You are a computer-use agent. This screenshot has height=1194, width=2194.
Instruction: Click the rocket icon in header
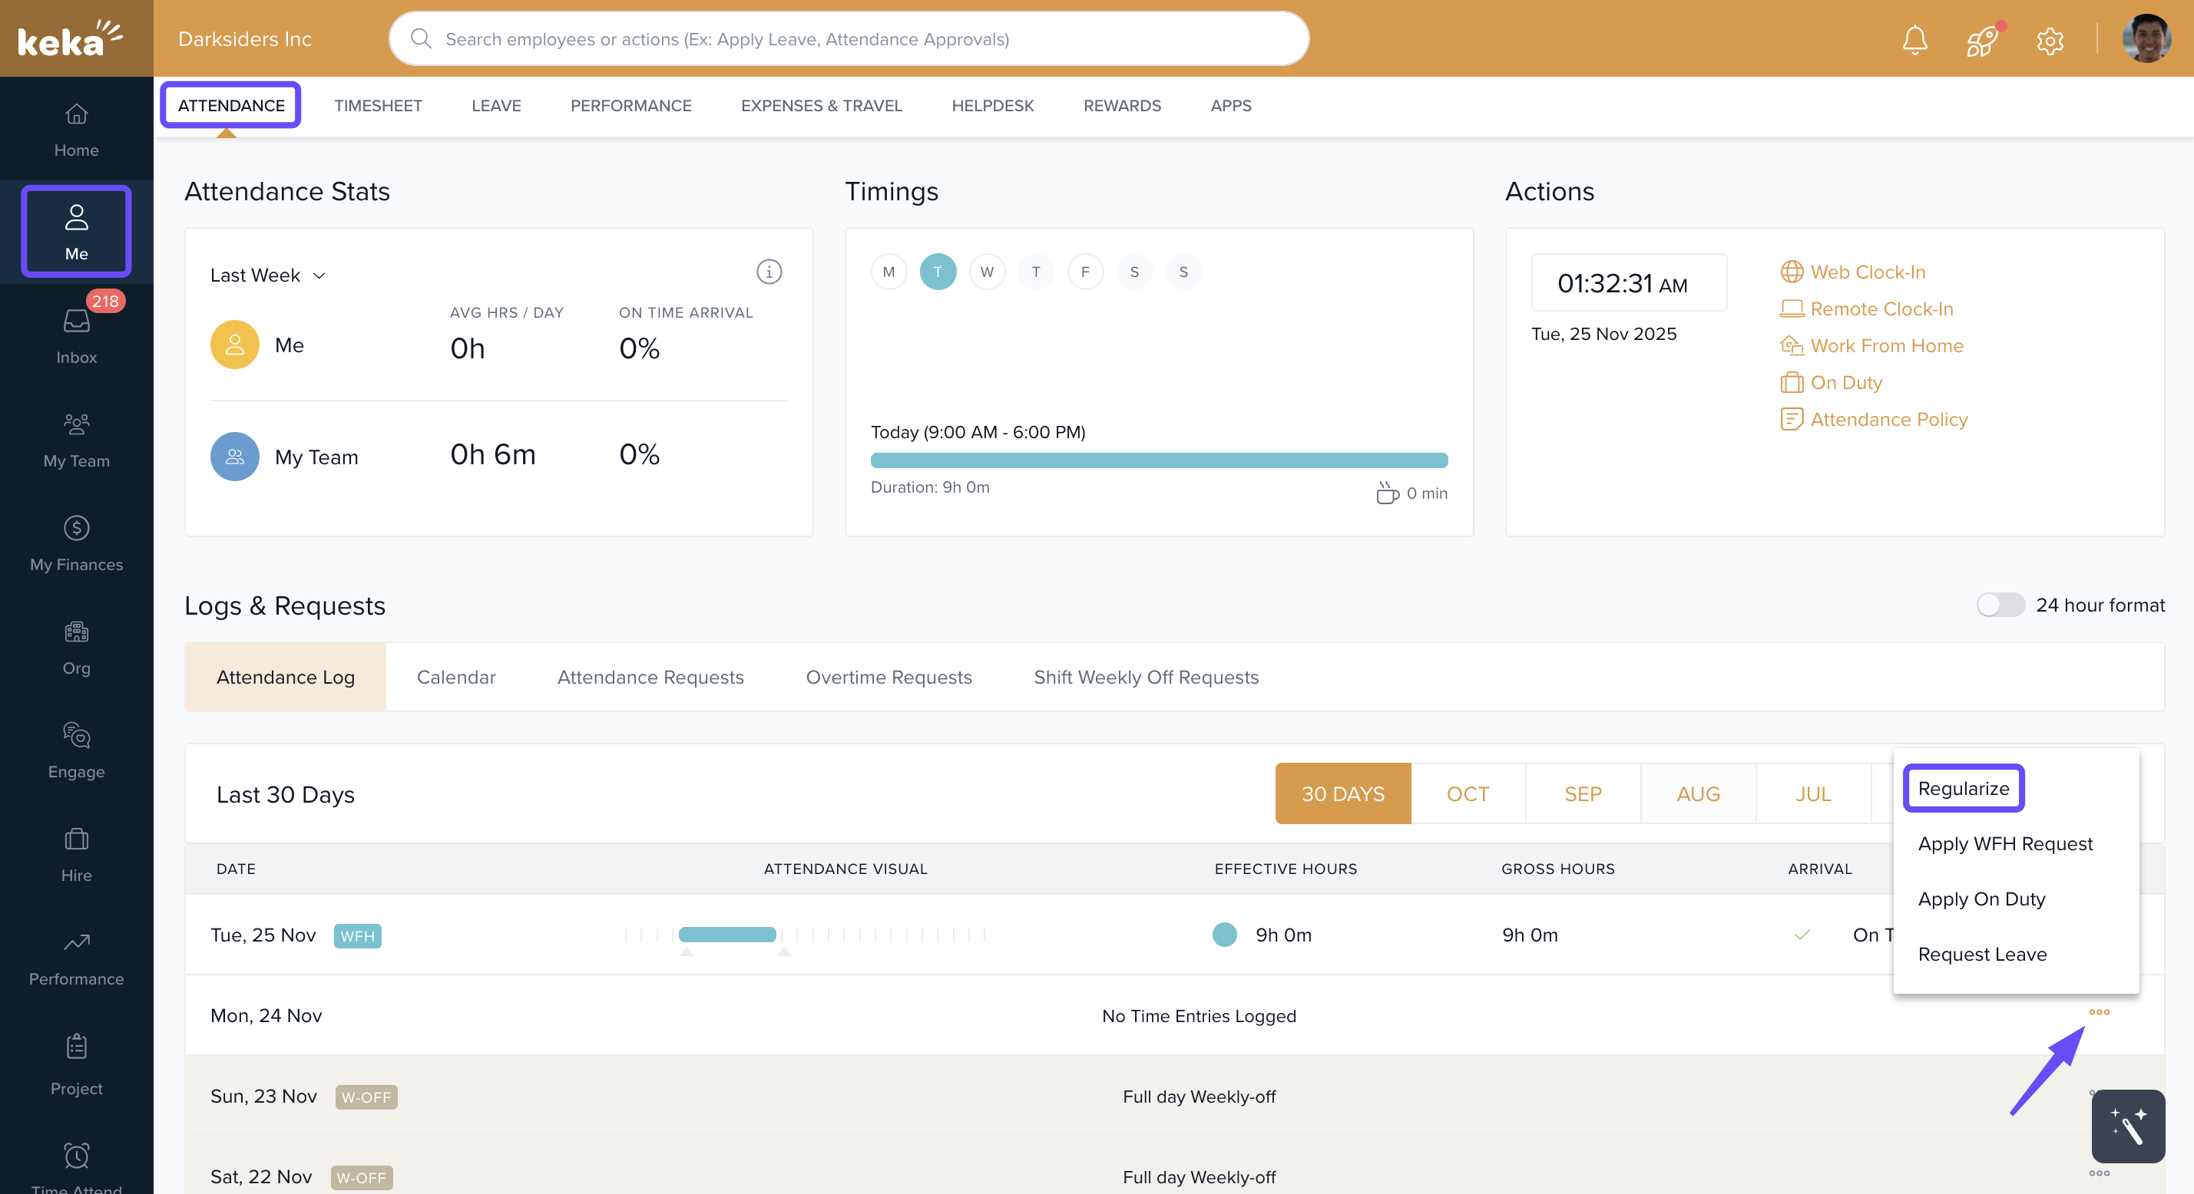pyautogui.click(x=1981, y=39)
